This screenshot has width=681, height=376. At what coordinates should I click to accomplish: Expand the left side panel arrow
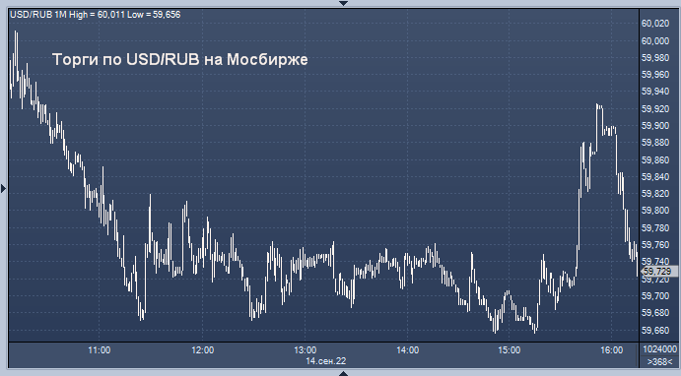[x=4, y=188]
